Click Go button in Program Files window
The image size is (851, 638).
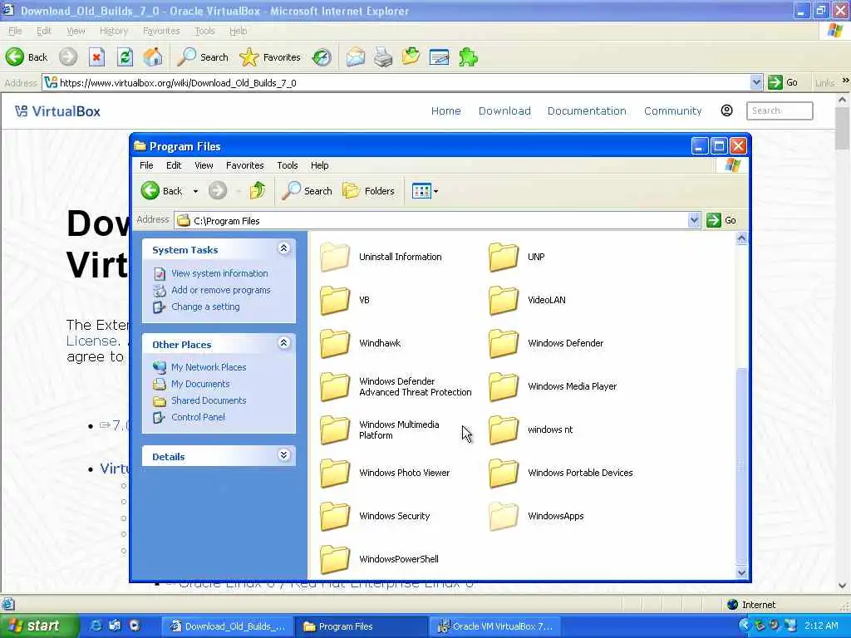point(722,220)
